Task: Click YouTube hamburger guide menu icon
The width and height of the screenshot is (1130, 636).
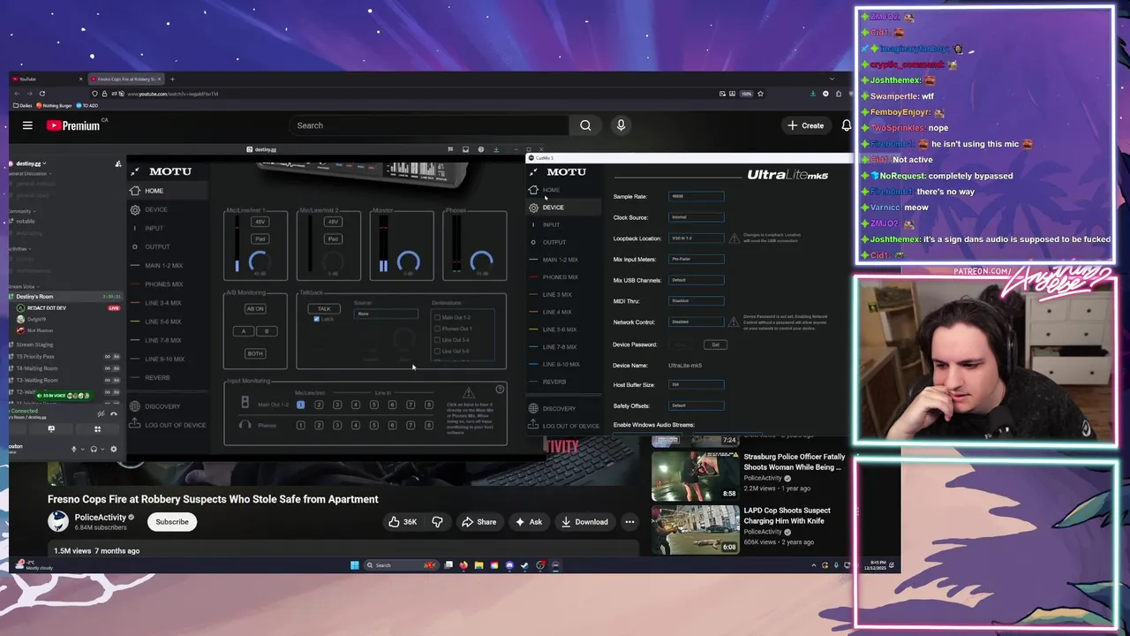Action: pyautogui.click(x=27, y=125)
